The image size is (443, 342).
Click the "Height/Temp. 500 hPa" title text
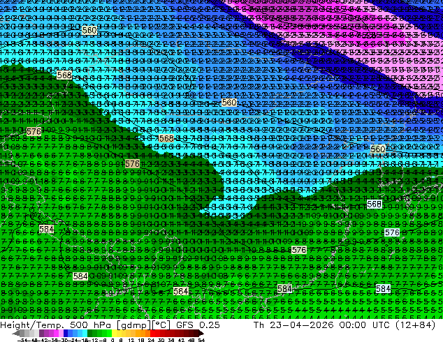[x=55, y=325]
